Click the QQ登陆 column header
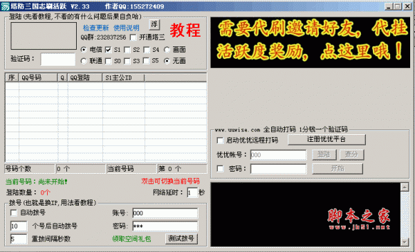Viewport: 415px width, 252px height. tap(85, 78)
